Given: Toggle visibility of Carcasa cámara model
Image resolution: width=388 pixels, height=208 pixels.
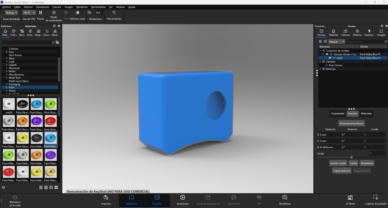Looking at the screenshot, I should pyautogui.click(x=327, y=54).
